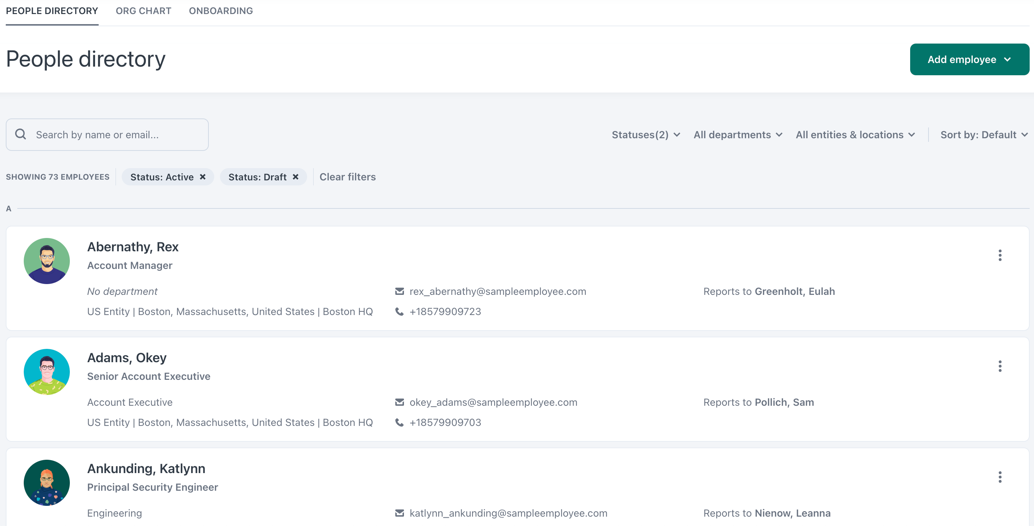
Task: Click Rex Abernathy's avatar photo
Action: click(46, 261)
